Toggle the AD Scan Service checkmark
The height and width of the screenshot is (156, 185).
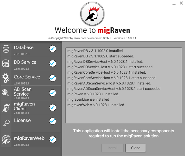[53, 93]
